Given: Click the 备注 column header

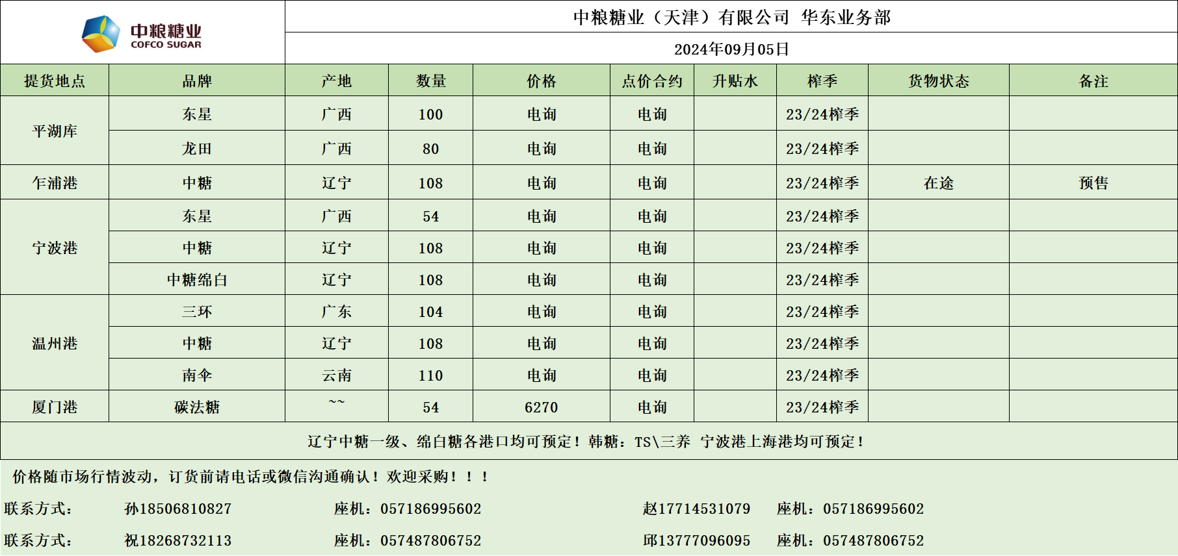Looking at the screenshot, I should [x=1093, y=81].
